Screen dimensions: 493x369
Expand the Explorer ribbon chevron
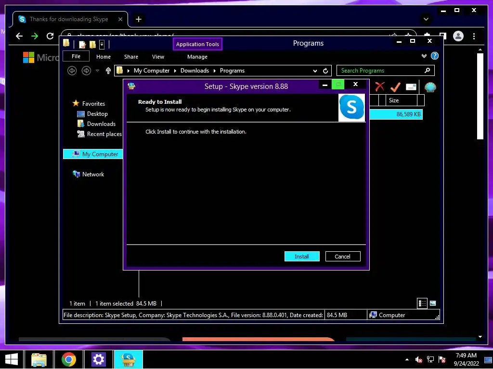[x=424, y=56]
